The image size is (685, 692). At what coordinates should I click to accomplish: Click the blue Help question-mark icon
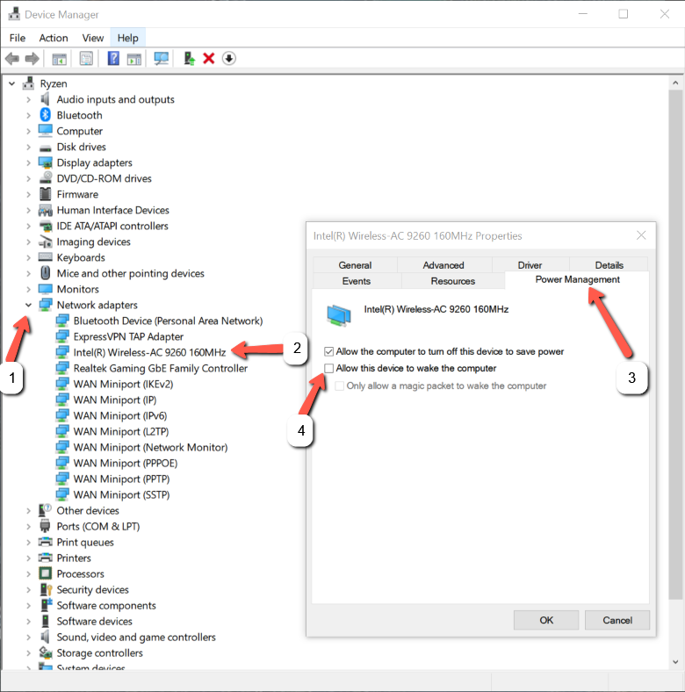pyautogui.click(x=113, y=58)
